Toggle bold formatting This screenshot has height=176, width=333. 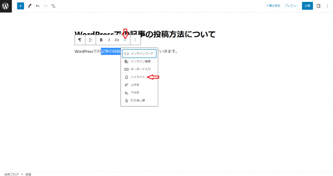coord(101,40)
